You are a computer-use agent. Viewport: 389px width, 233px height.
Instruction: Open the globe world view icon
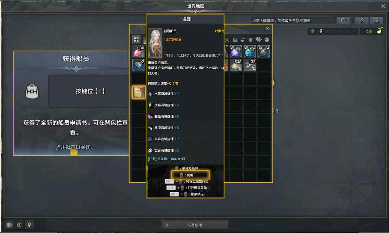9,225
